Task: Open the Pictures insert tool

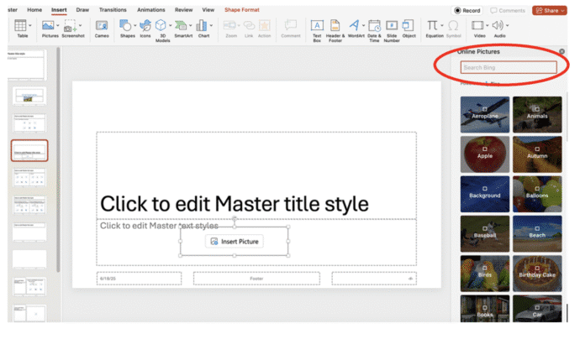Action: tap(50, 26)
